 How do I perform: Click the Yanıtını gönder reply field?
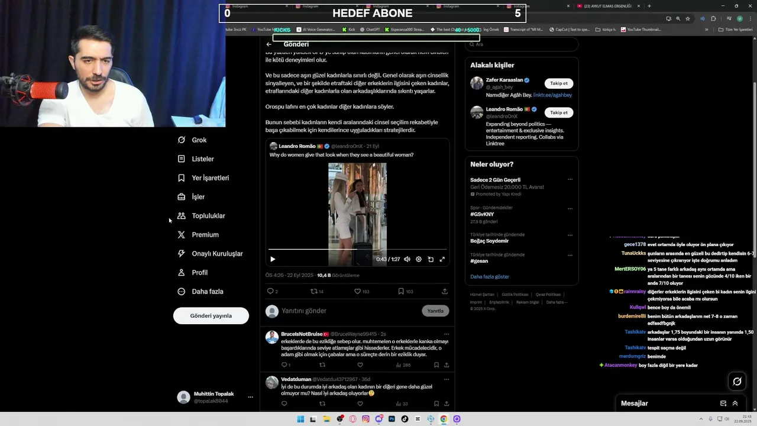click(x=349, y=311)
